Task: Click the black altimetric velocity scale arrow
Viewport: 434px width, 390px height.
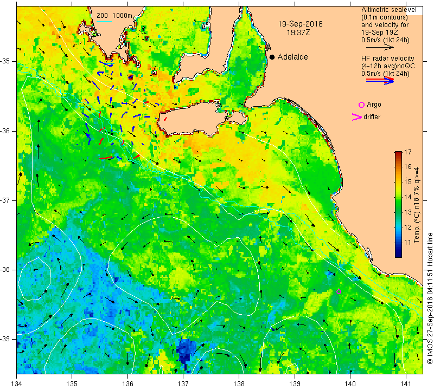Action: (x=380, y=48)
